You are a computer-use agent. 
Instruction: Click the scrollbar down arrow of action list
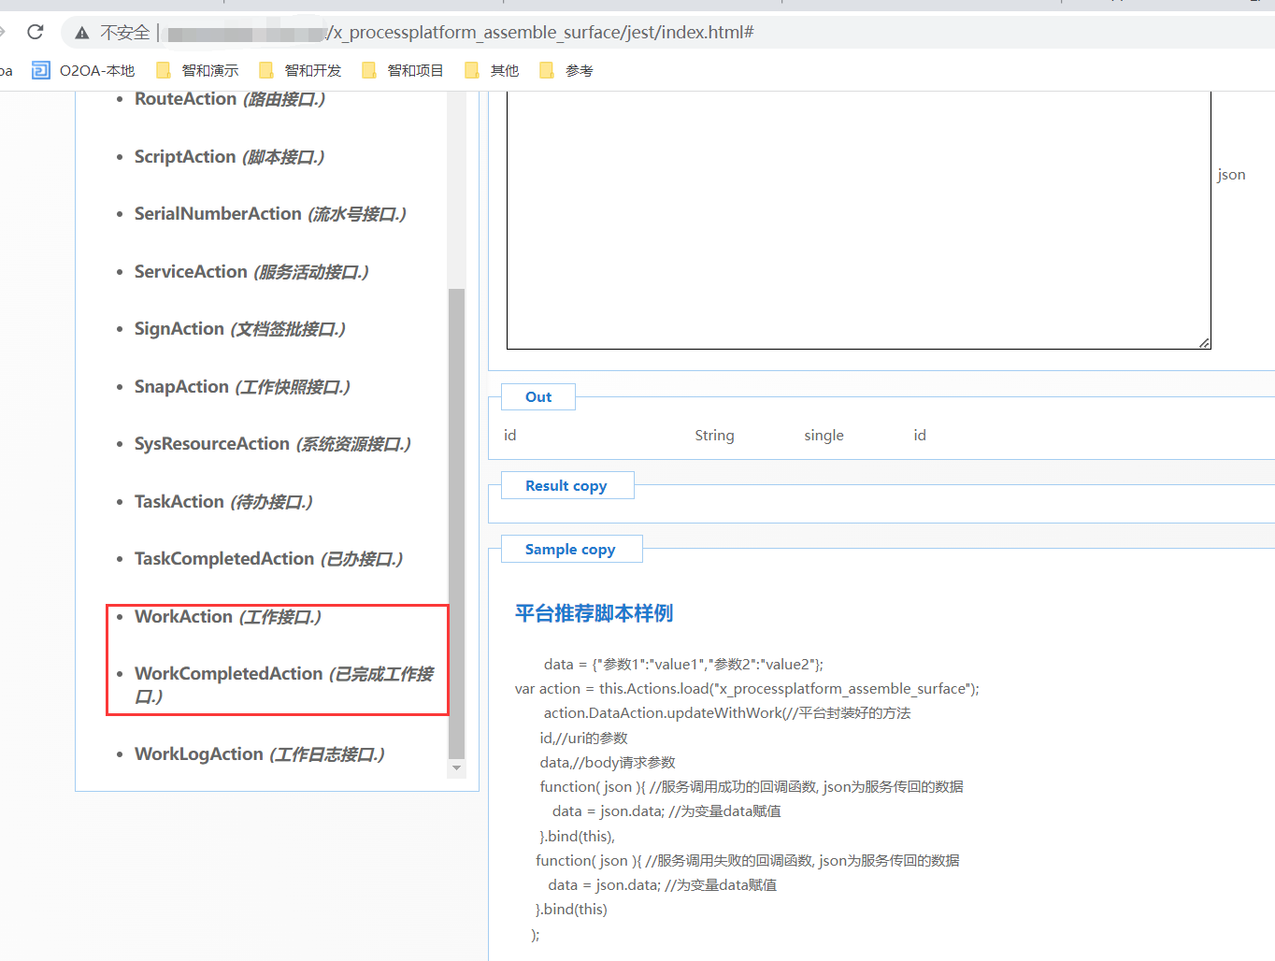click(x=456, y=768)
